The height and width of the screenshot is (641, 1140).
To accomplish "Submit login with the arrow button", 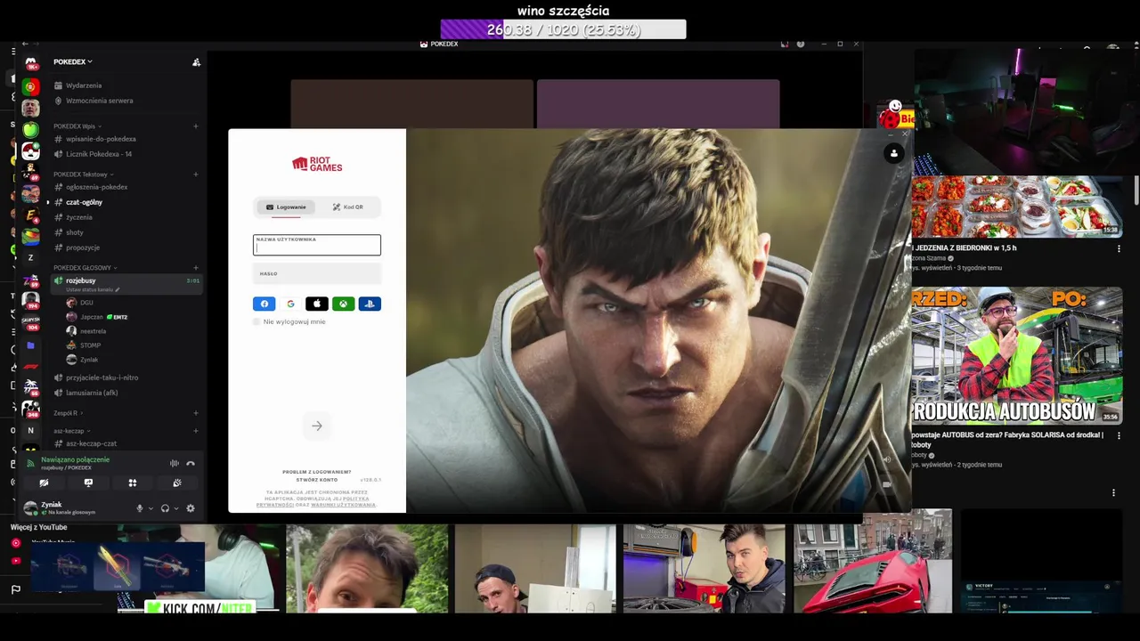I will click(x=317, y=426).
